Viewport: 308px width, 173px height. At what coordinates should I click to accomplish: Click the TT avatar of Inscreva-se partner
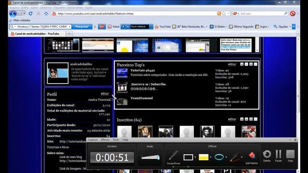click(122, 87)
